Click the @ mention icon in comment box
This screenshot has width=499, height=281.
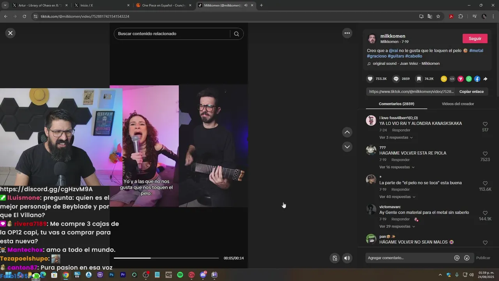pos(457,258)
